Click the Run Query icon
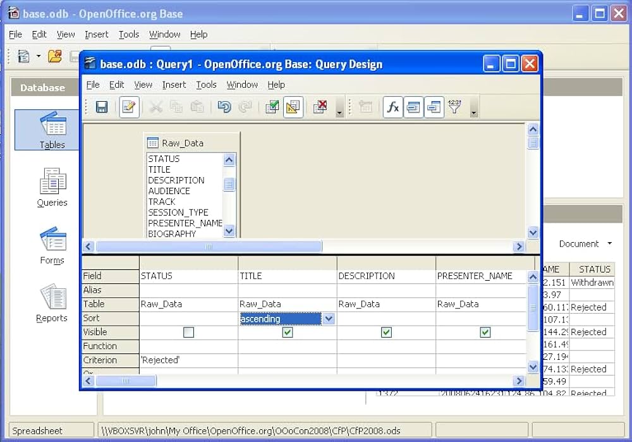 click(x=272, y=107)
